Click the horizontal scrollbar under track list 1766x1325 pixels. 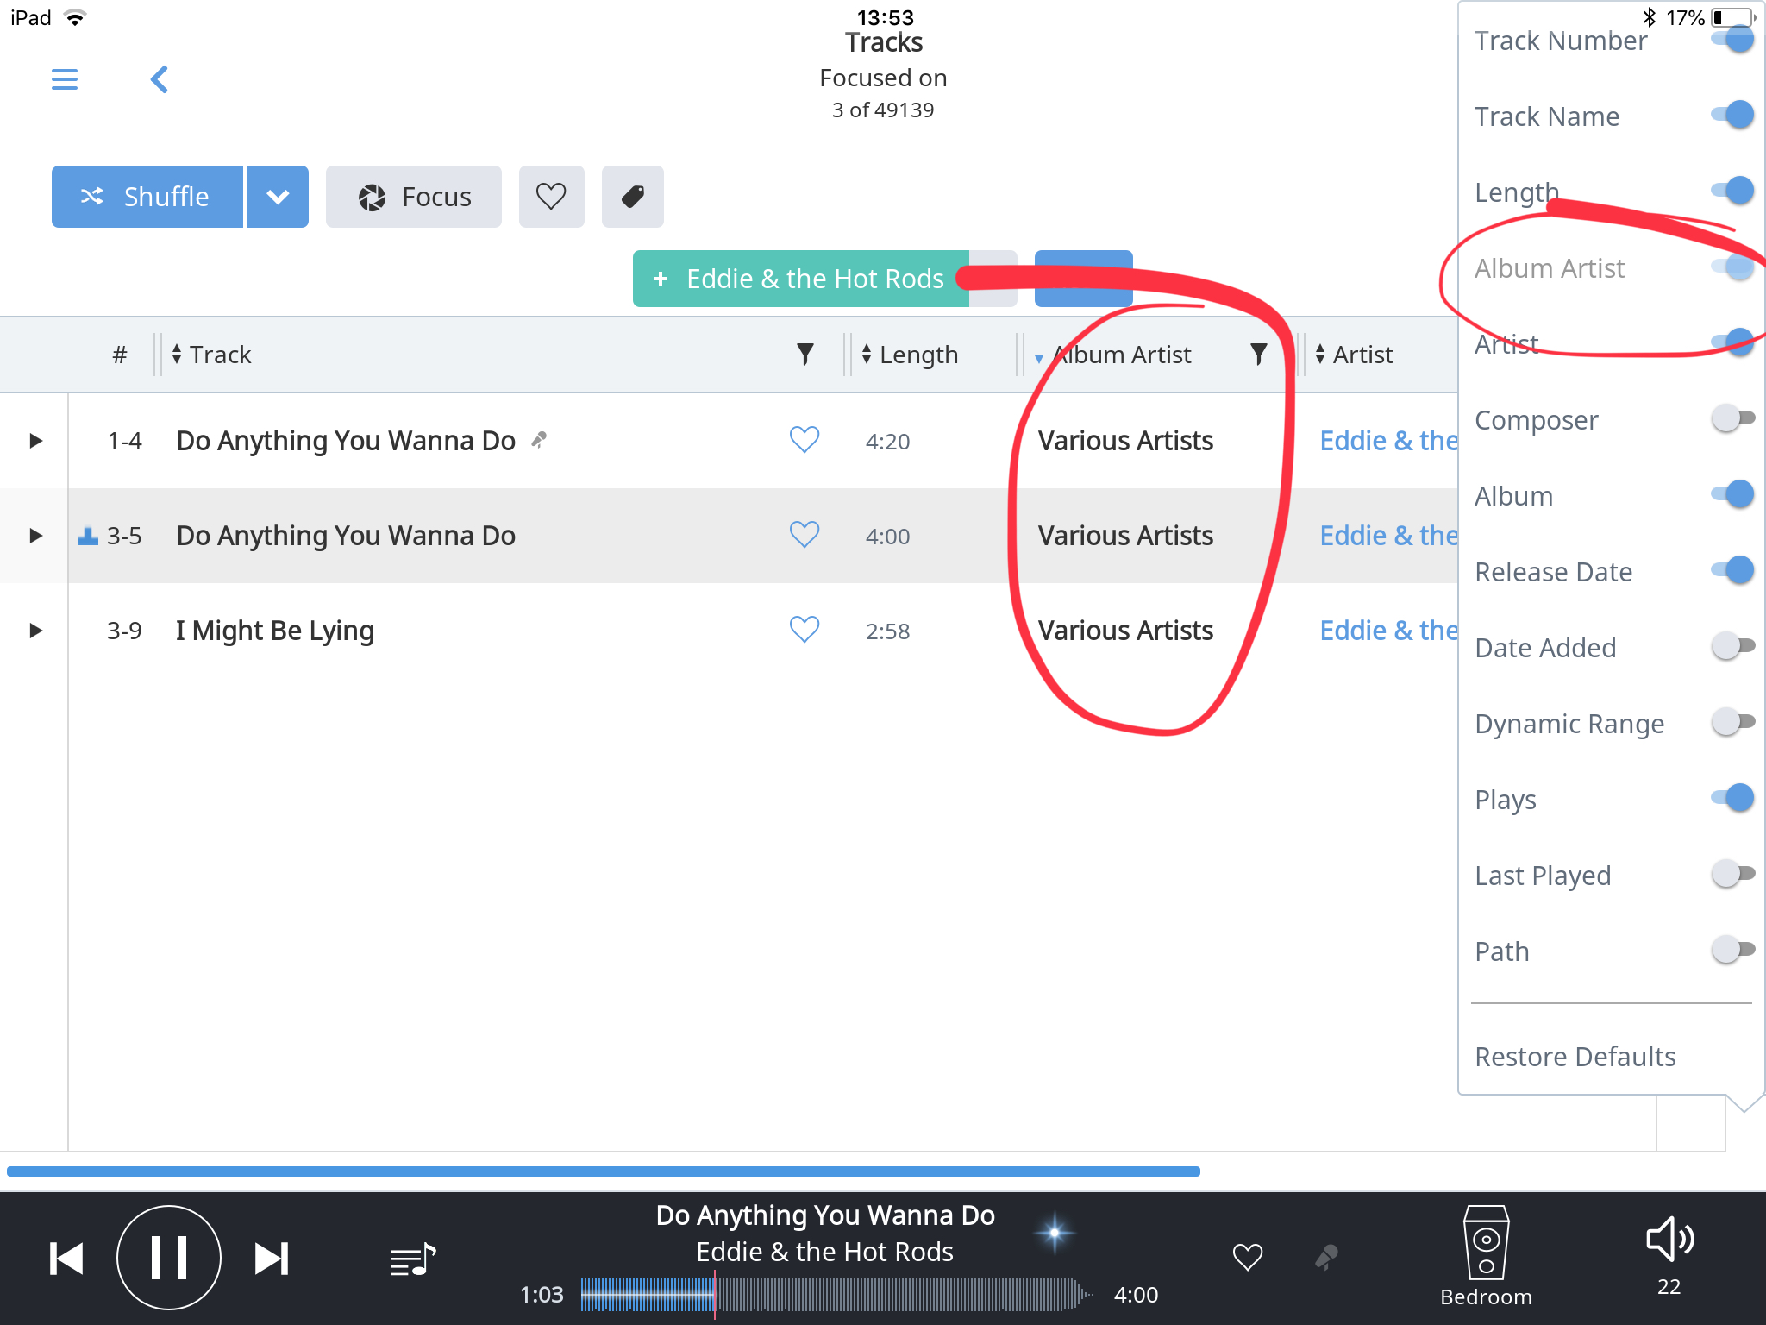pyautogui.click(x=604, y=1171)
